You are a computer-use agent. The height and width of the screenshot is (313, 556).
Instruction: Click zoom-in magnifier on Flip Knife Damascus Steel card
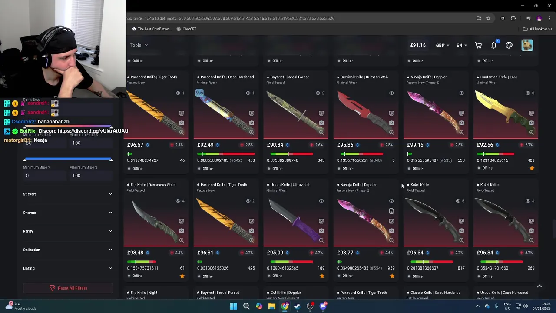tap(182, 240)
